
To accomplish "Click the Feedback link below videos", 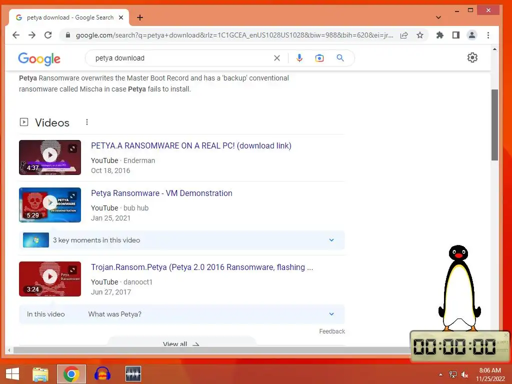I will click(332, 331).
